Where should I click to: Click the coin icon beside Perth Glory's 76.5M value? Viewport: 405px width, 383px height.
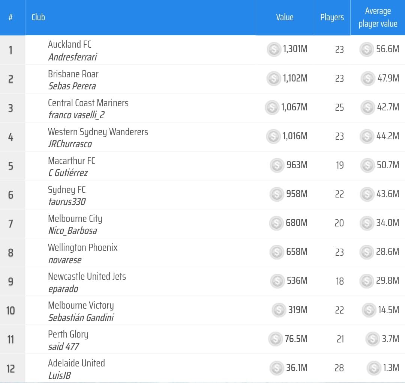tap(276, 339)
